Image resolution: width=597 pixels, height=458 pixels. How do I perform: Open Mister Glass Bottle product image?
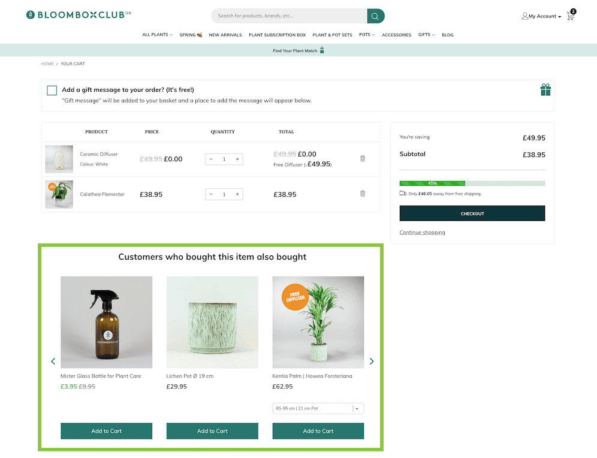106,322
